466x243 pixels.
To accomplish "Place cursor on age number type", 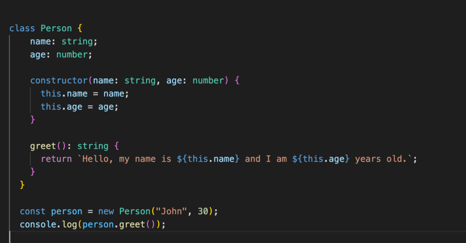I will [x=72, y=55].
